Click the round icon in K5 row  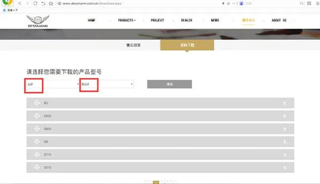click(37, 103)
